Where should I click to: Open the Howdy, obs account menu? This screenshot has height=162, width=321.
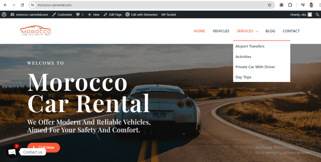[x=301, y=14]
